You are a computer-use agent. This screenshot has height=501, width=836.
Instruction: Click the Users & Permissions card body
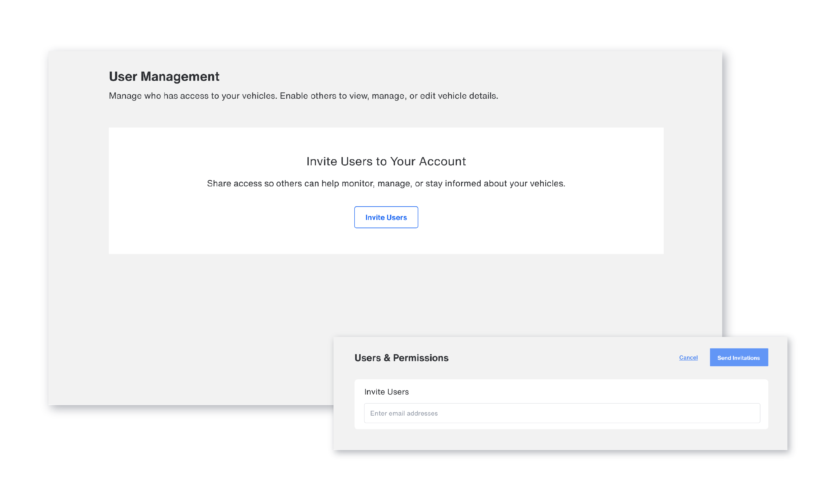tap(562, 404)
